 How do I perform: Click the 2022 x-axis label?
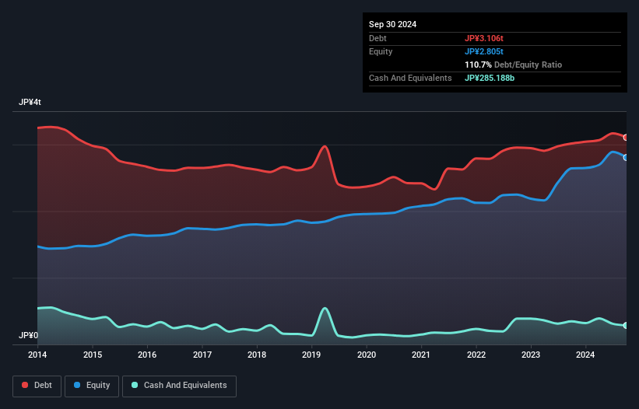476,355
